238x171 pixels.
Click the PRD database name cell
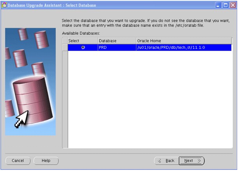(117, 48)
